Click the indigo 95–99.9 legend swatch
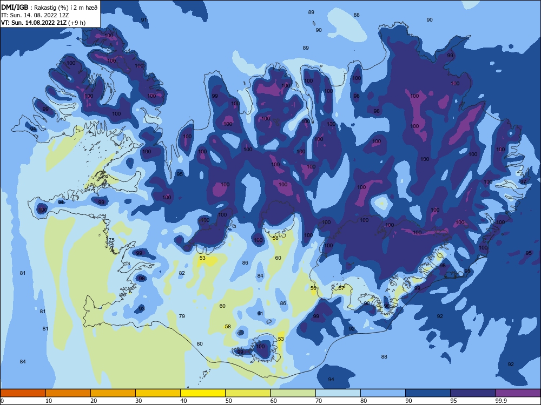Image resolution: width=541 pixels, height=405 pixels. [473, 393]
